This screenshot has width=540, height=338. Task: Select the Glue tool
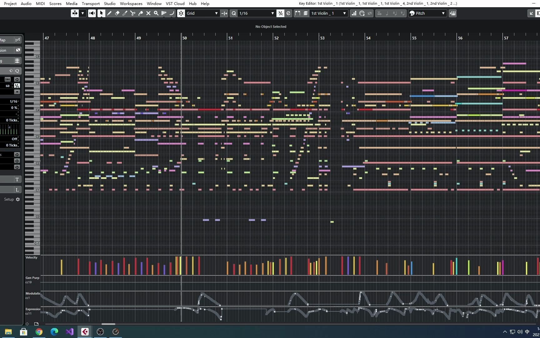pos(140,13)
